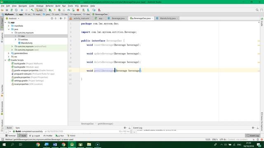Toggle the Structure side tab
Image resolution: width=264 pixels, height=148 pixels.
click(x=2, y=125)
